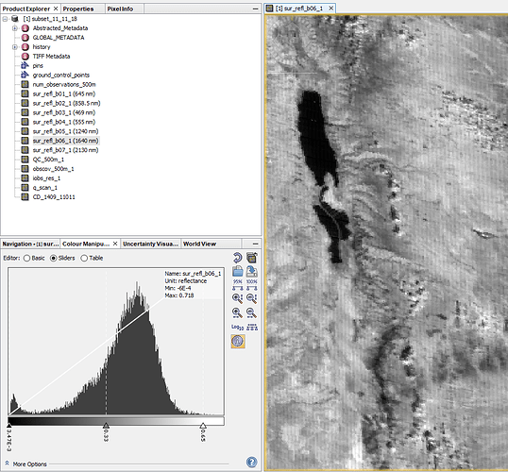The height and width of the screenshot is (472, 508).
Task: Save the colour palette to a file
Action: coord(252,272)
